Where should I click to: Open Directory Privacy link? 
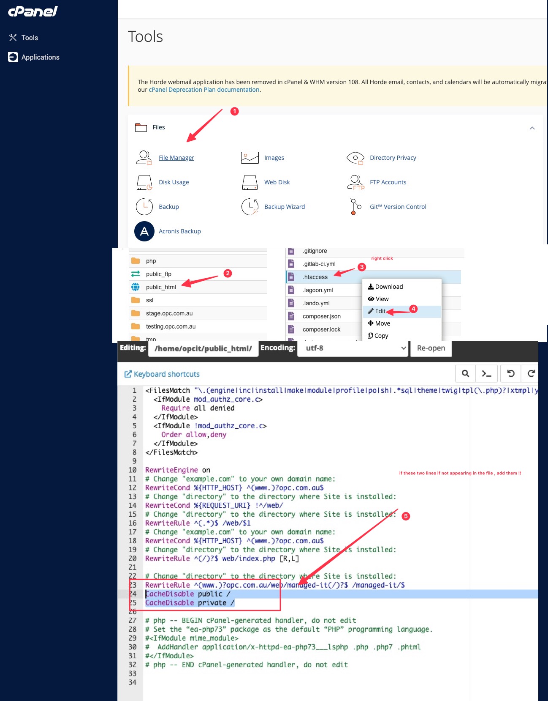point(393,158)
